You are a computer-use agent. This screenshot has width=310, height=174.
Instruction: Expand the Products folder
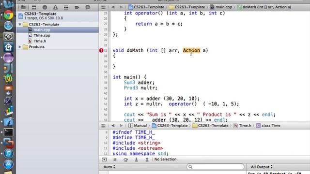point(20,47)
